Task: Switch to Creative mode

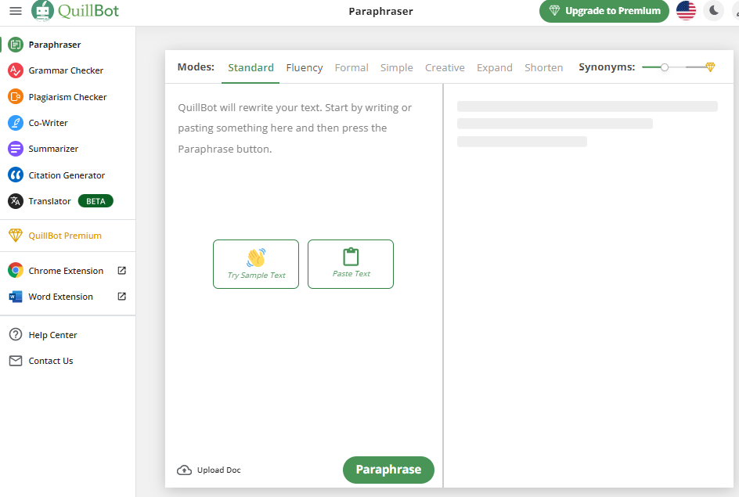Action: 445,68
